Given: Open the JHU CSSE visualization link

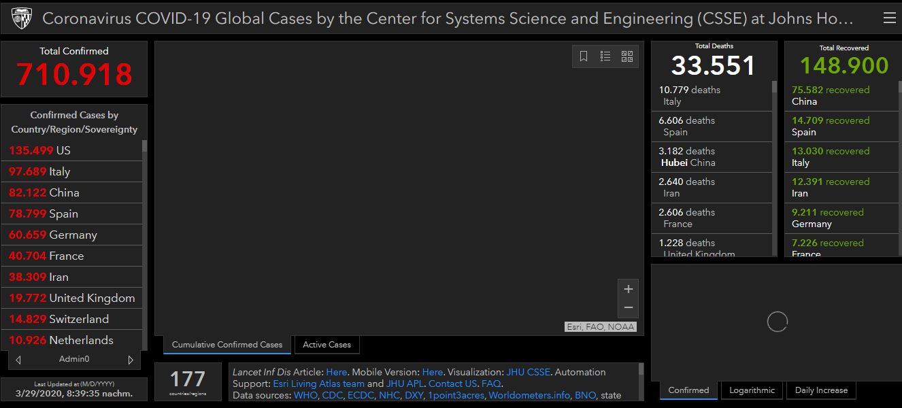Looking at the screenshot, I should pos(529,372).
